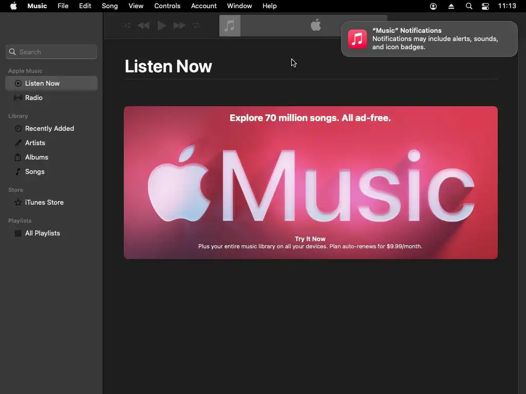Toggle repeat mode in the toolbar

click(x=197, y=26)
